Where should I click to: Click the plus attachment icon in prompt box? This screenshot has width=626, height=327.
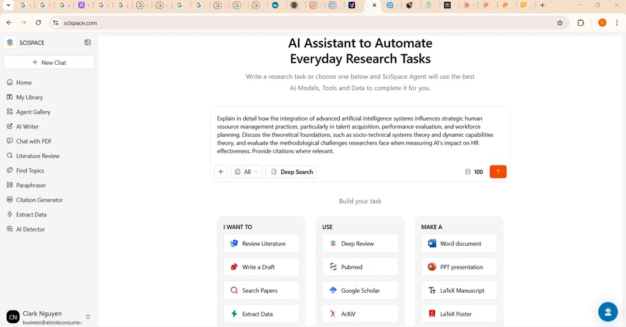pyautogui.click(x=221, y=172)
